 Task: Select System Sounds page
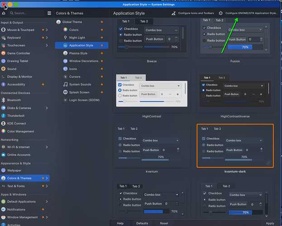pos(81,85)
